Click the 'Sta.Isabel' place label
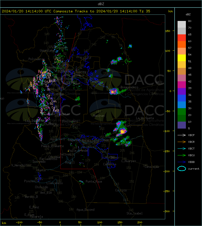The image size is (202, 226). pyautogui.click(x=135, y=213)
